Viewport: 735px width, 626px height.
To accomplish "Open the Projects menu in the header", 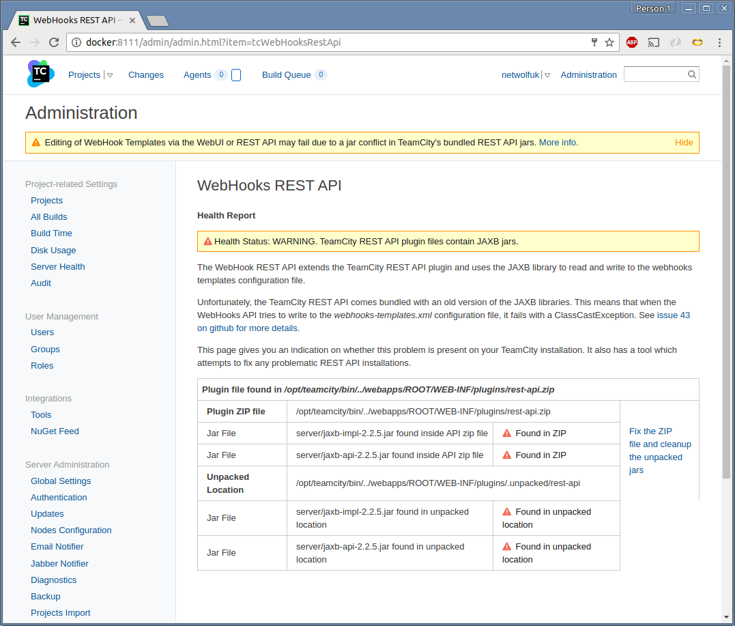I will coord(85,75).
